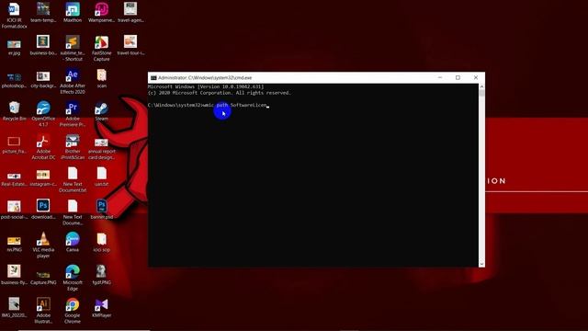Select the Recycle Bin icon
The height and width of the screenshot is (331, 588).
15,108
